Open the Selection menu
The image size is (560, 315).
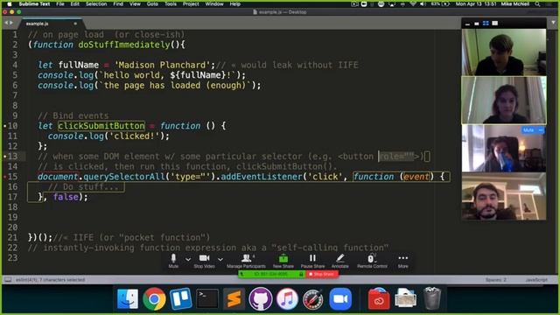point(96,3)
